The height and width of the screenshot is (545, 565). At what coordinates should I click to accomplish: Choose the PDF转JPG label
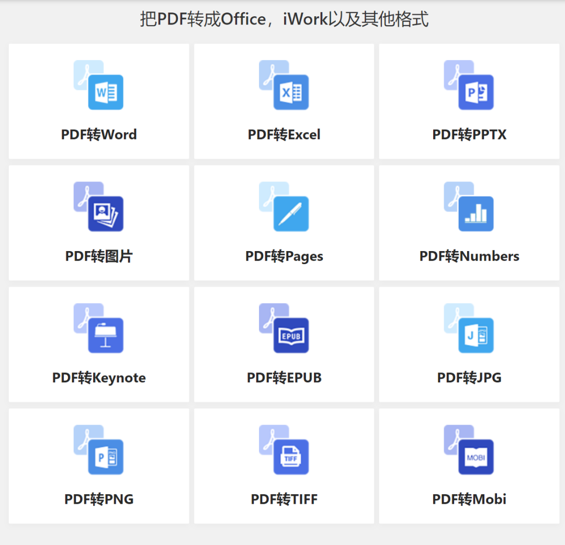(x=469, y=378)
